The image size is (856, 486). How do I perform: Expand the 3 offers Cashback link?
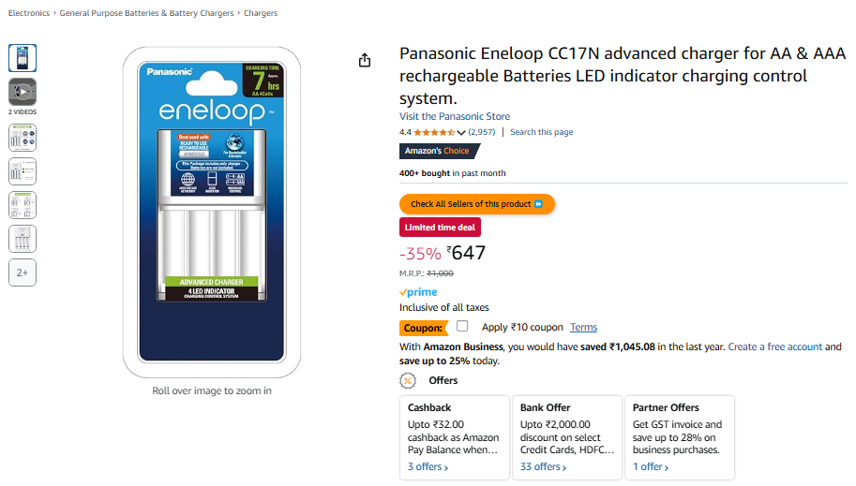(x=428, y=467)
